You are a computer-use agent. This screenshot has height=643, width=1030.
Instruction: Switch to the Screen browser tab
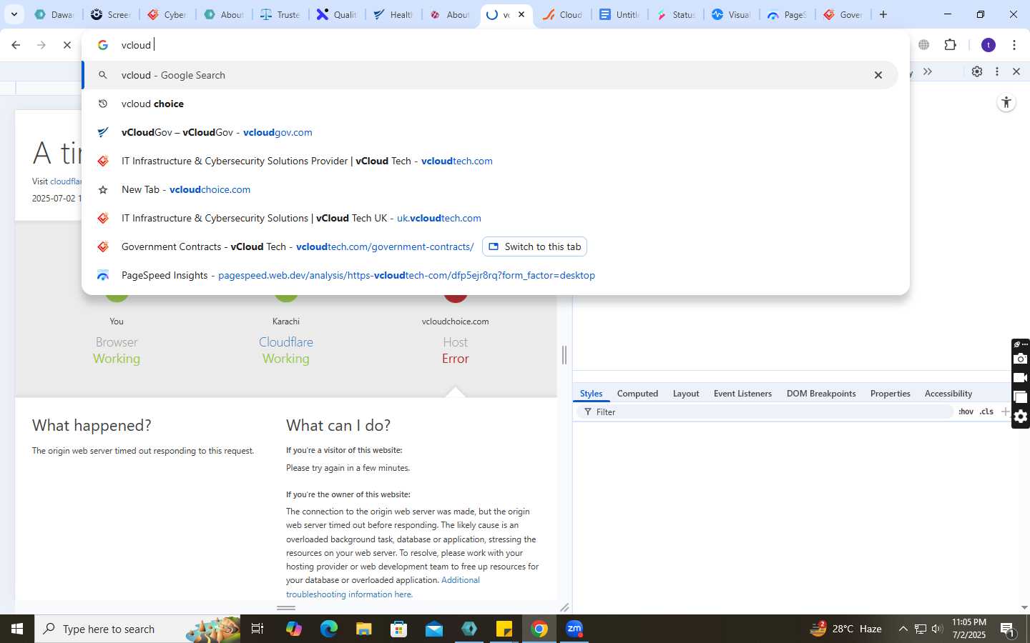point(110,14)
